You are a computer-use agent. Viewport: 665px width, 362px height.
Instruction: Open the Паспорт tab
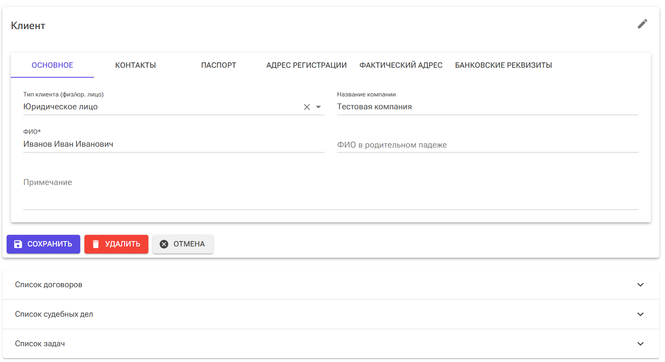[219, 65]
